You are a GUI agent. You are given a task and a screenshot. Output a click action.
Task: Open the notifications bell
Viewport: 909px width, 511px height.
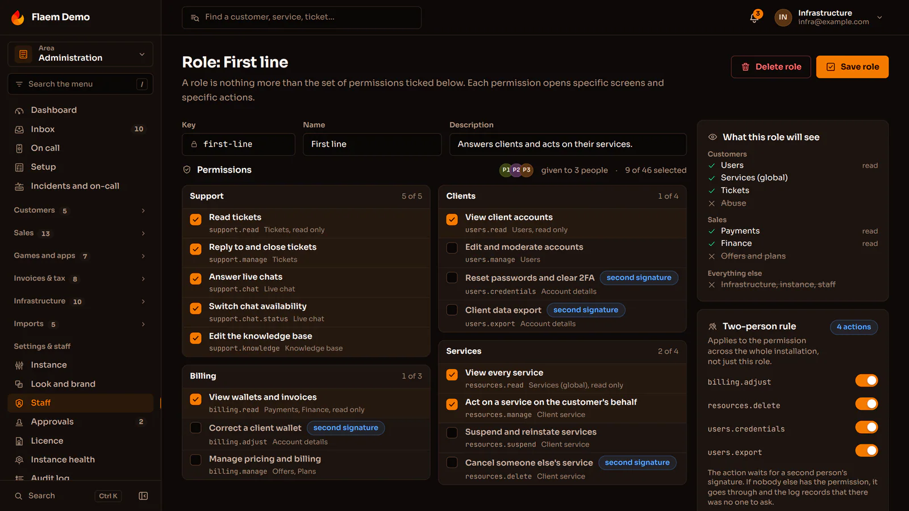(754, 18)
